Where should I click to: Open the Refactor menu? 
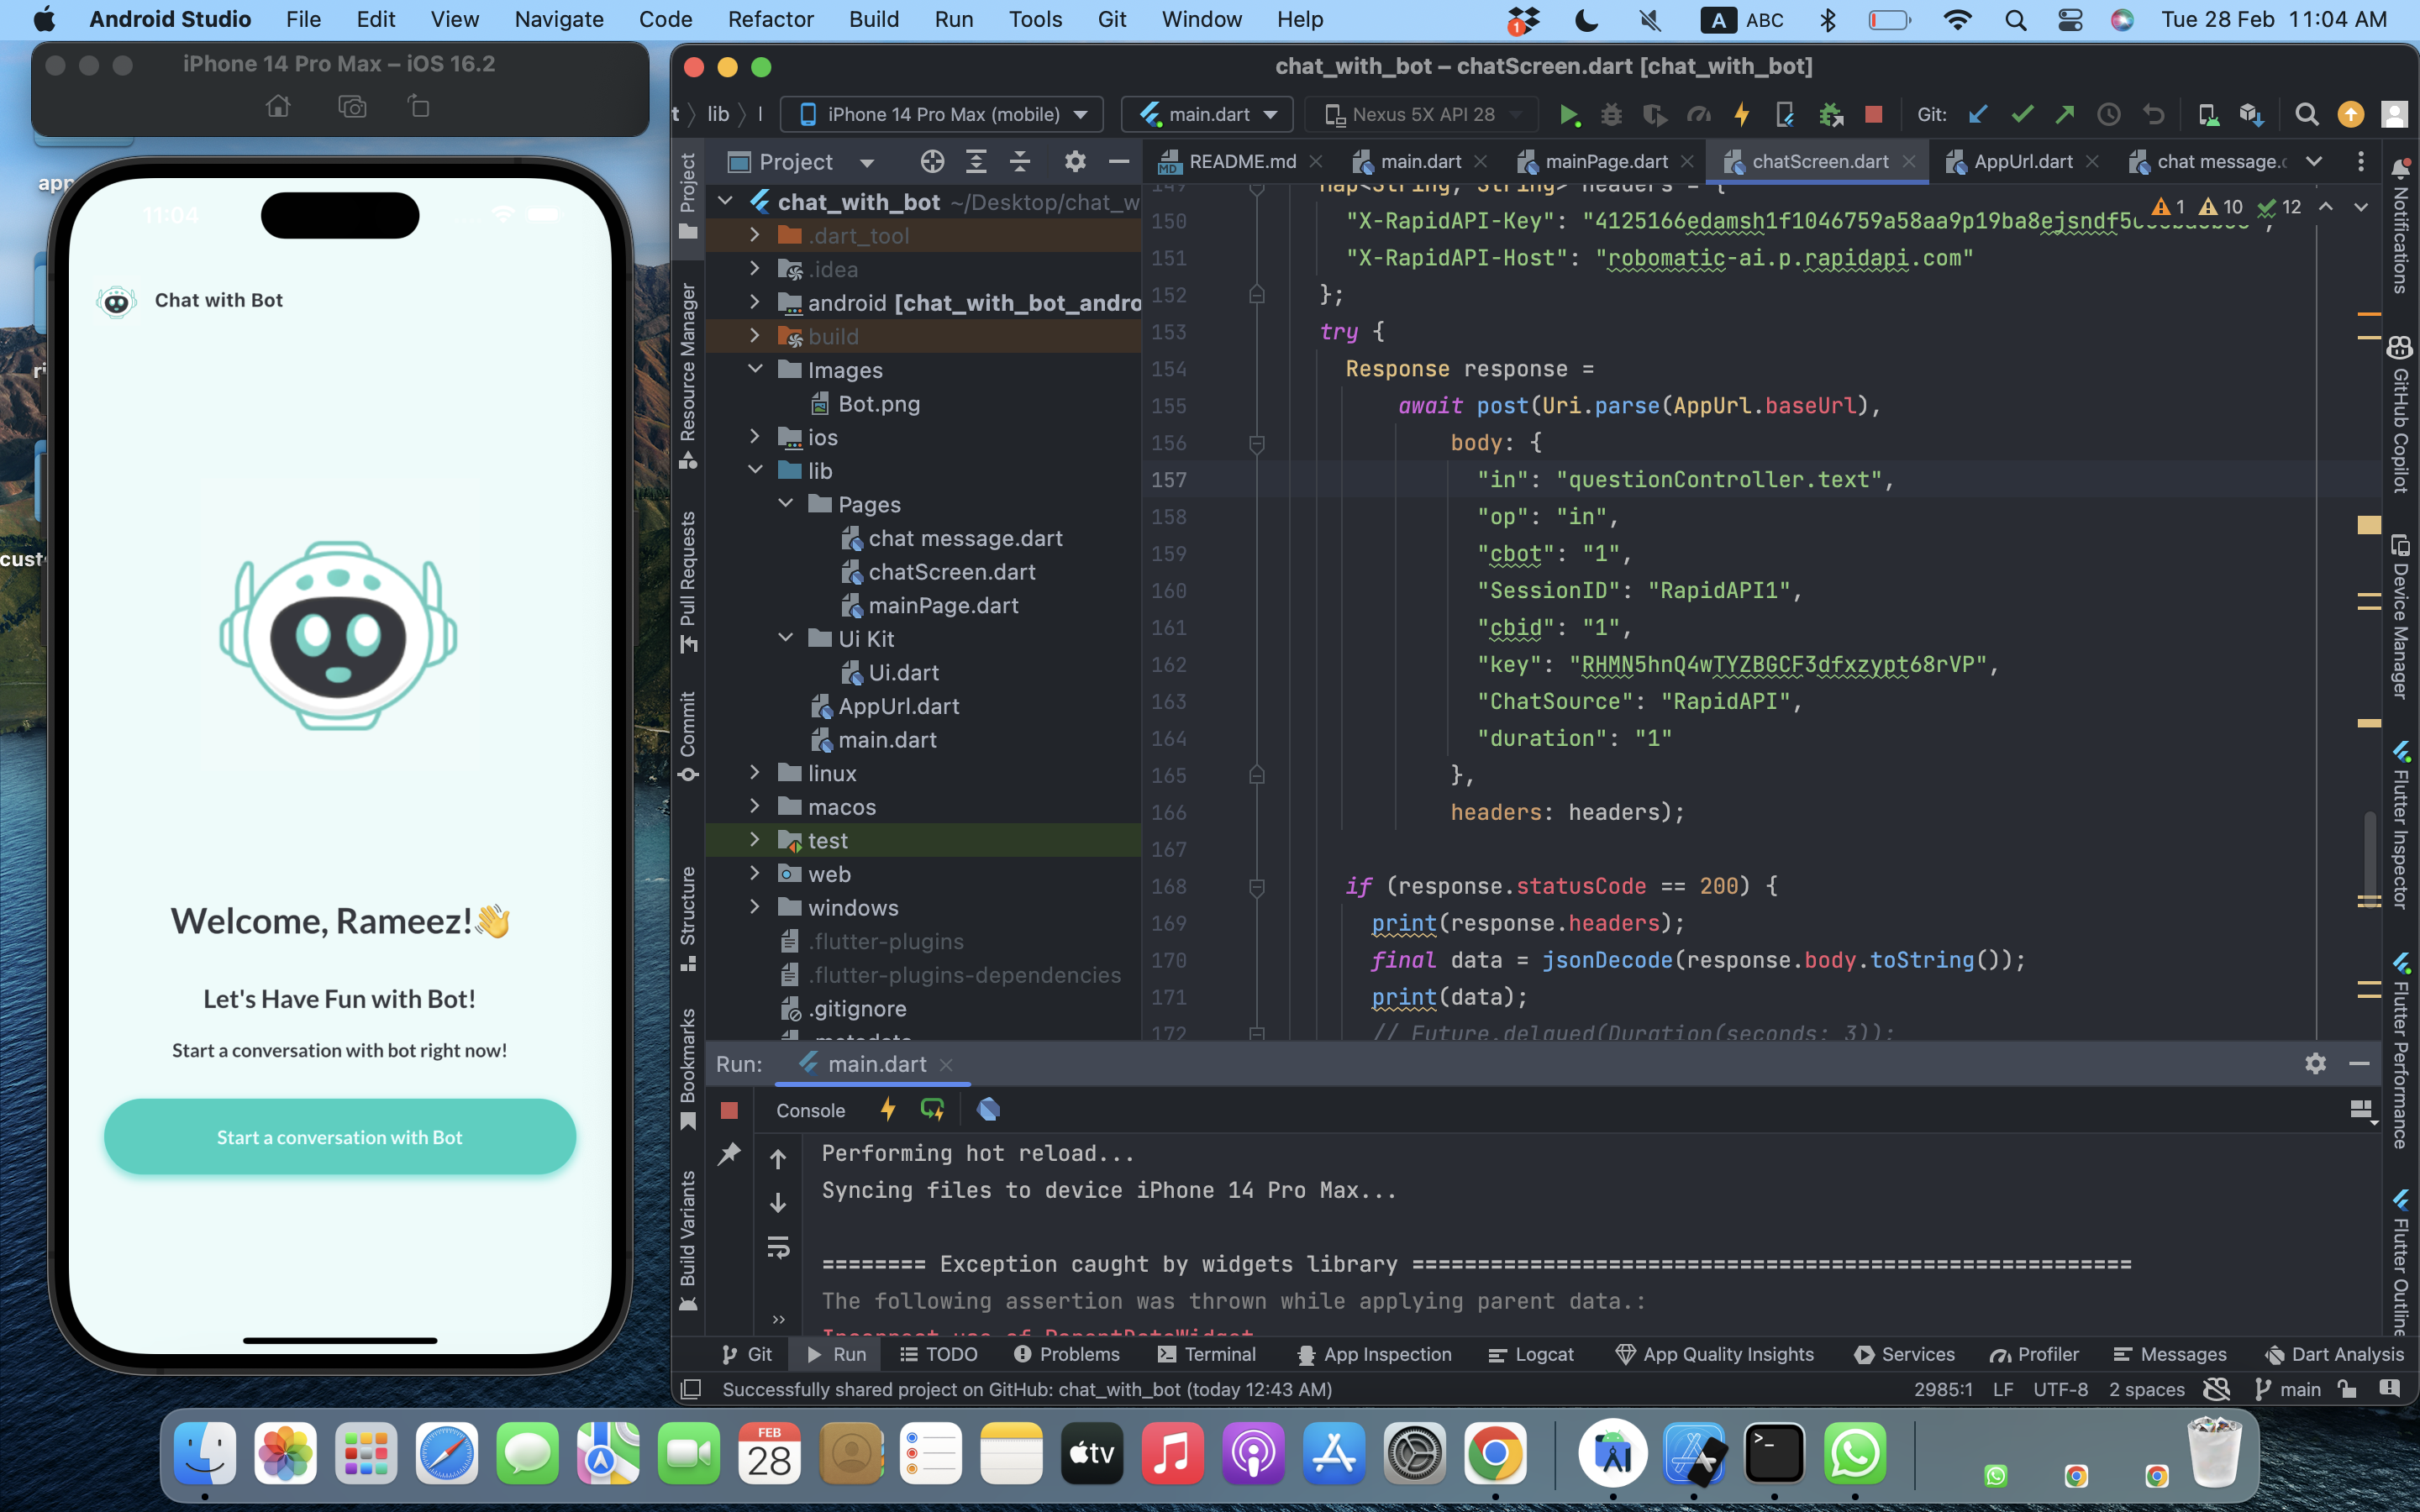click(770, 19)
